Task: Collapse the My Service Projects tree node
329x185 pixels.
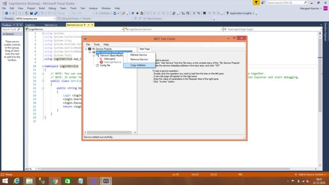Action: [x=86, y=49]
